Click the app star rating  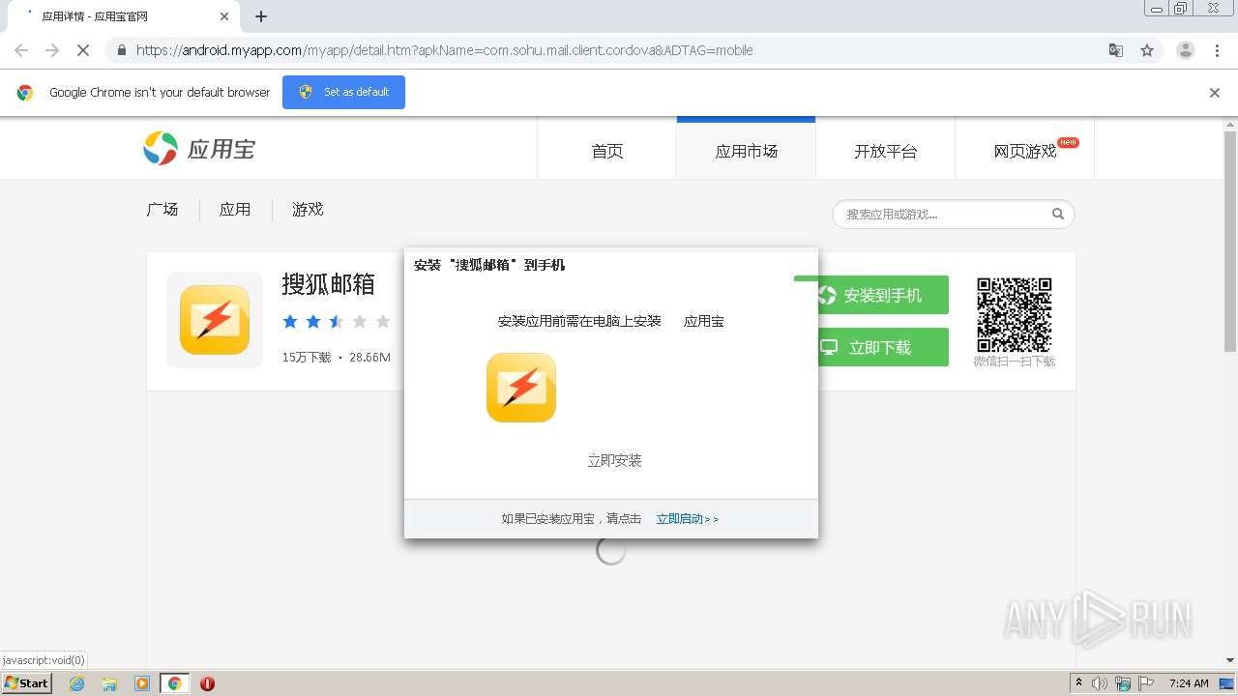(336, 321)
